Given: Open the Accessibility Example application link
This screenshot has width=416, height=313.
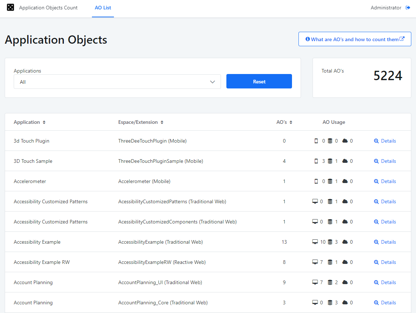Looking at the screenshot, I should point(37,242).
